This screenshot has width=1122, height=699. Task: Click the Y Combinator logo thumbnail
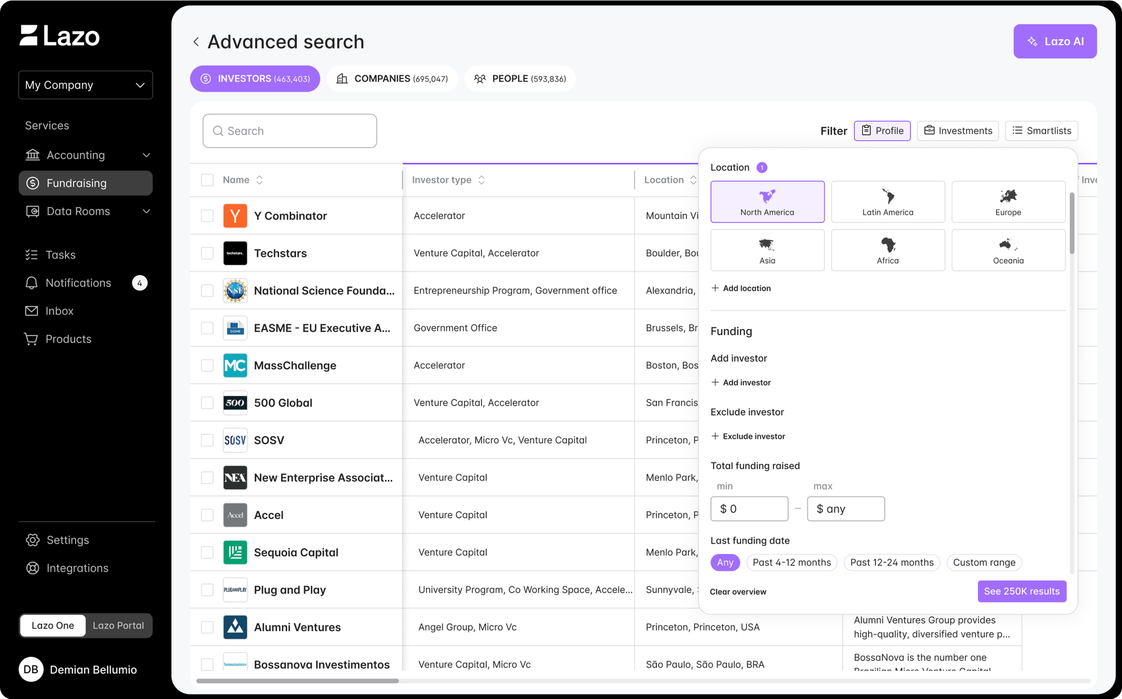point(235,216)
